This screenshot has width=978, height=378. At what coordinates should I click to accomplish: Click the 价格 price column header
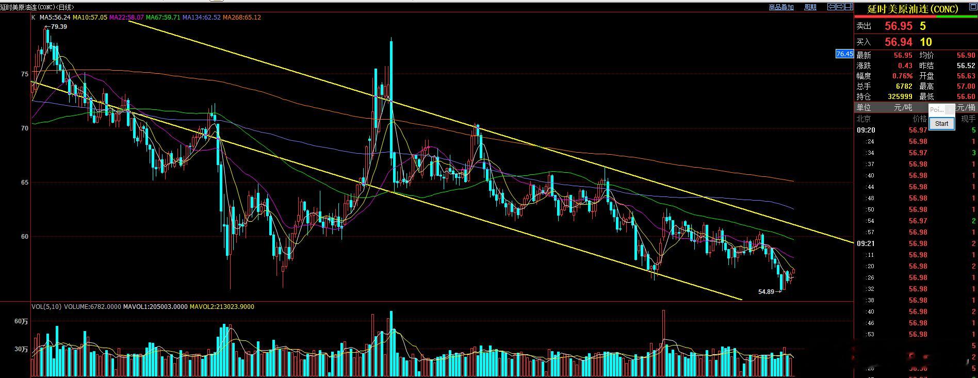pos(920,119)
